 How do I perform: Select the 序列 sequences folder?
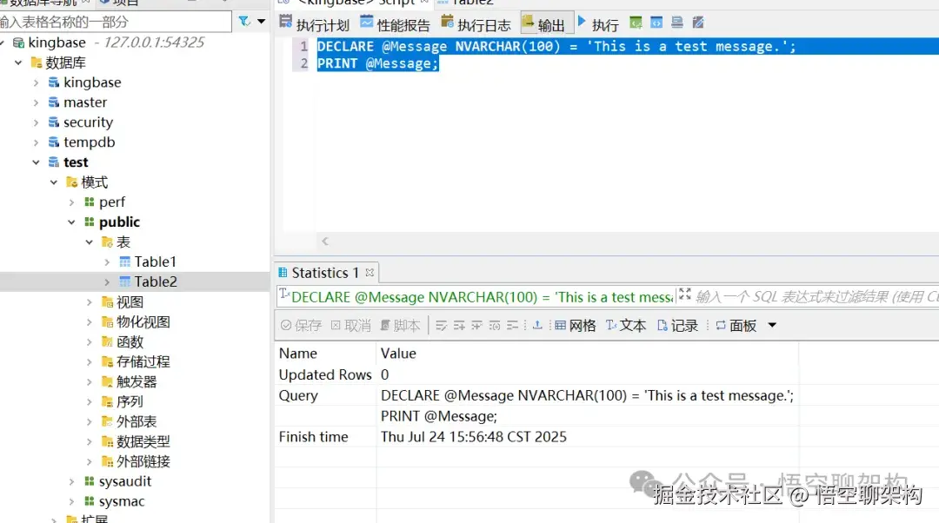[130, 401]
